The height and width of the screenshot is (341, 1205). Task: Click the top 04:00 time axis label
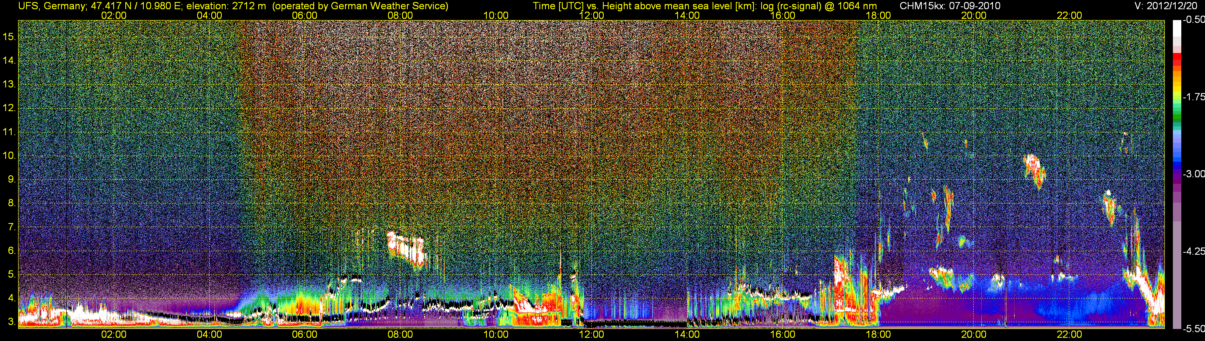(x=209, y=15)
